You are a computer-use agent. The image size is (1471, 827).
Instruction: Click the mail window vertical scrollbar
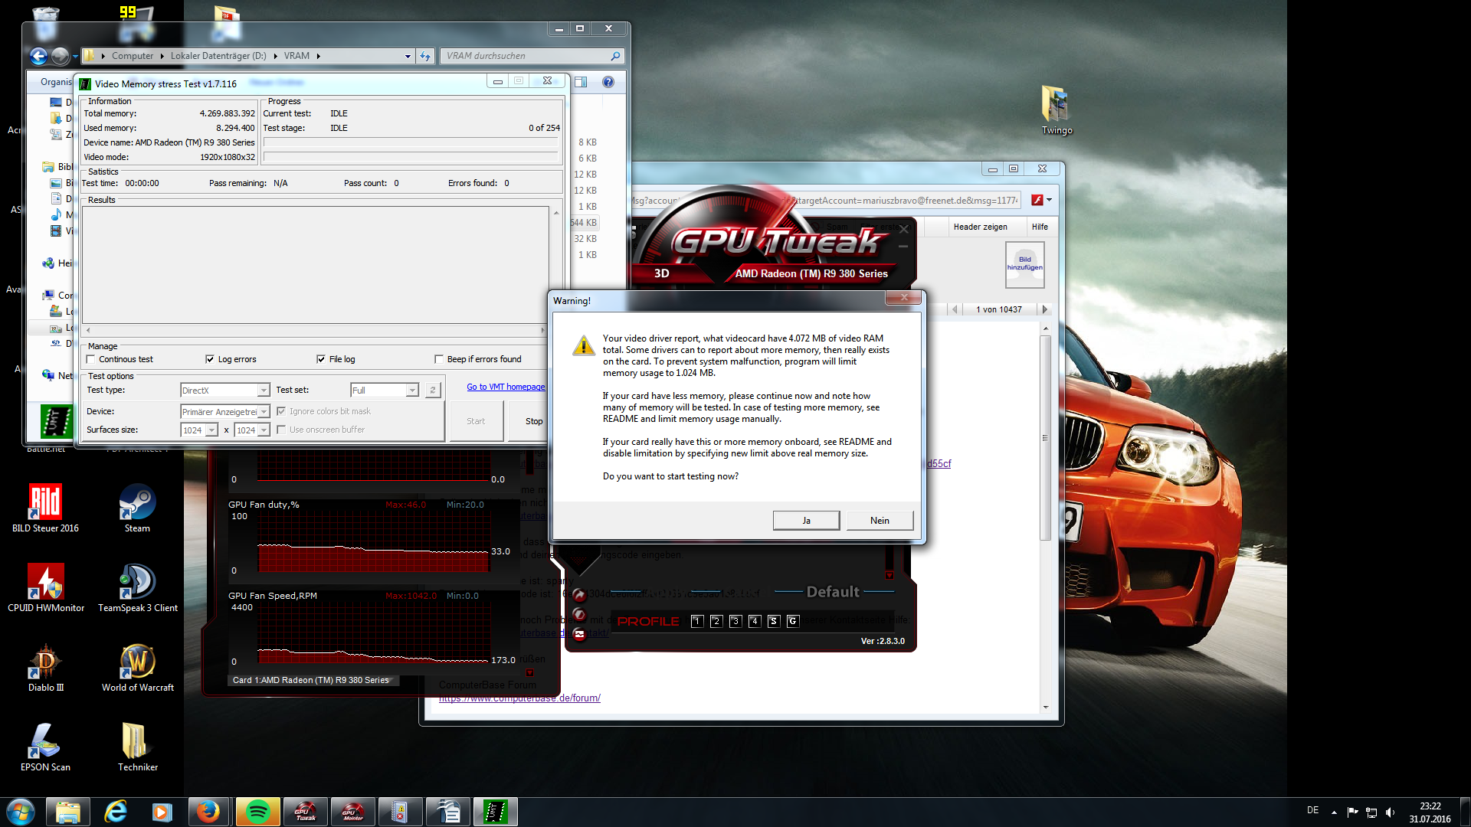[x=1045, y=438]
